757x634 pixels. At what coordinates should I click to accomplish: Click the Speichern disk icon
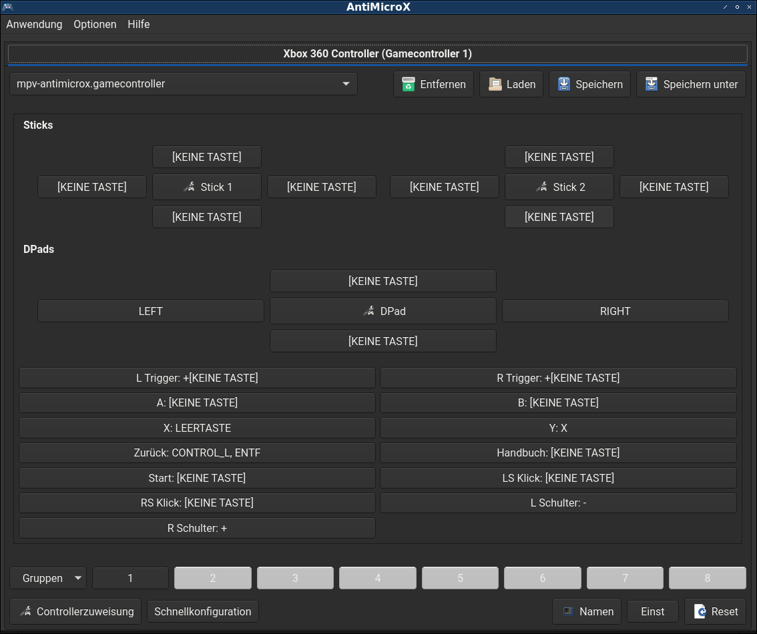click(x=564, y=84)
